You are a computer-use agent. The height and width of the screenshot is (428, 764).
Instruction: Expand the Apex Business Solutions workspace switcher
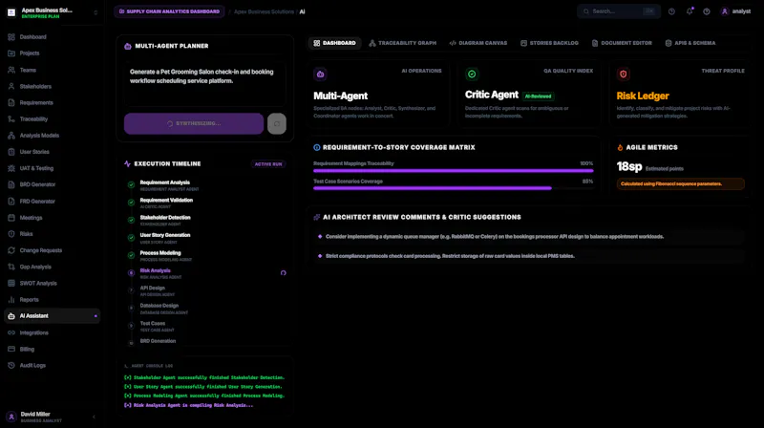(x=52, y=12)
